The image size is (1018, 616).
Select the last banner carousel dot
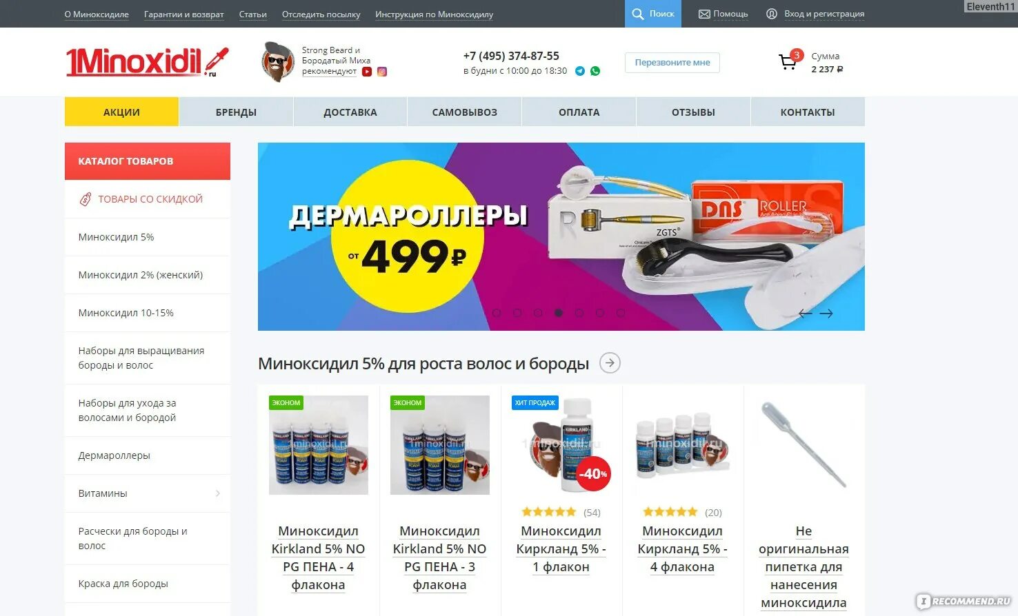pos(621,313)
